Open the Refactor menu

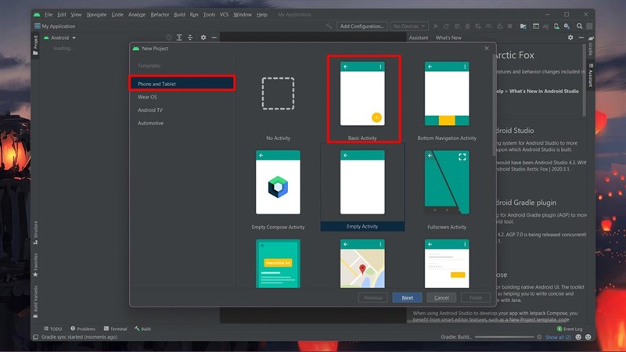click(160, 15)
